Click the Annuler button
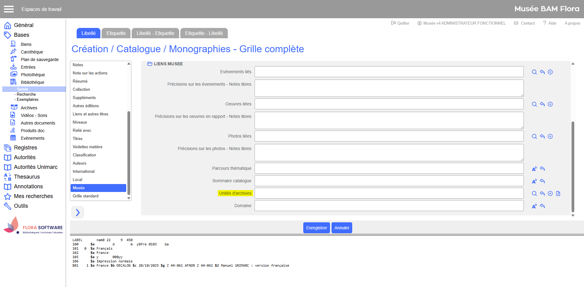The image size is (584, 287). pos(342,228)
